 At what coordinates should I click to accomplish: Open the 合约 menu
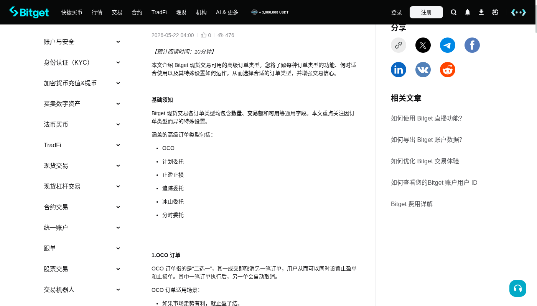click(137, 12)
